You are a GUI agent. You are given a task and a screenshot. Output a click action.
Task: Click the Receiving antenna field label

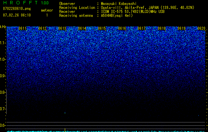(76, 16)
